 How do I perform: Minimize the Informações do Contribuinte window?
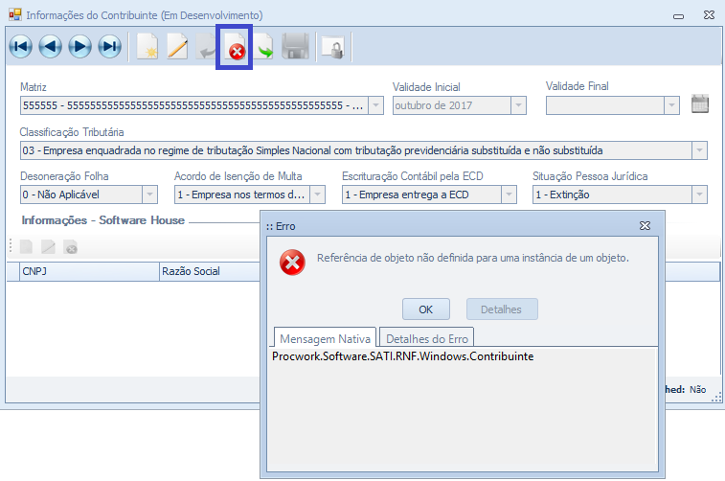click(678, 16)
